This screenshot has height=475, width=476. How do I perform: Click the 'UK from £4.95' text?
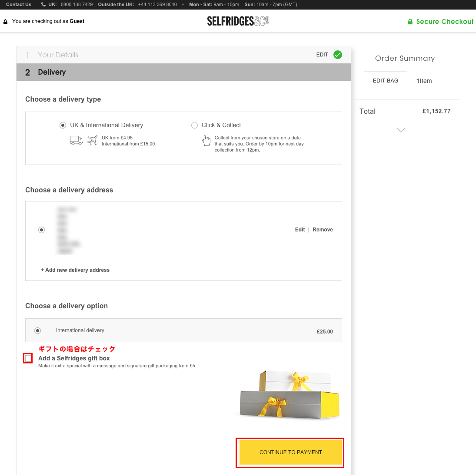click(117, 138)
